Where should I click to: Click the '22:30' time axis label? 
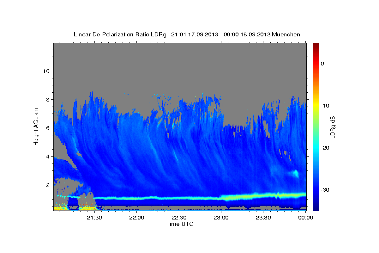click(179, 218)
